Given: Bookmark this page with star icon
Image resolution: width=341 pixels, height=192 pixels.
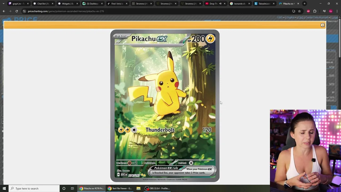Looking at the screenshot, I should coord(299,11).
